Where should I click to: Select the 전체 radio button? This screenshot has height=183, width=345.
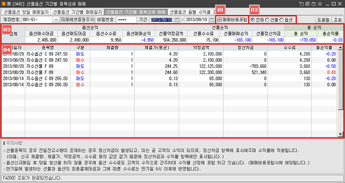(x=253, y=20)
